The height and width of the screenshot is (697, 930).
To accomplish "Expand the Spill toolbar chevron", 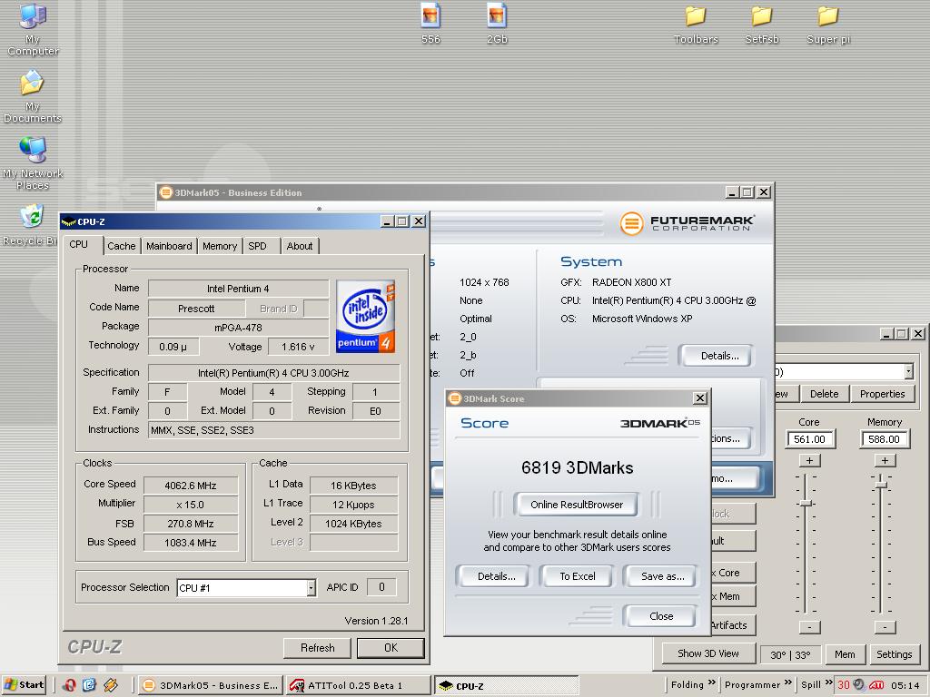I will 828,682.
